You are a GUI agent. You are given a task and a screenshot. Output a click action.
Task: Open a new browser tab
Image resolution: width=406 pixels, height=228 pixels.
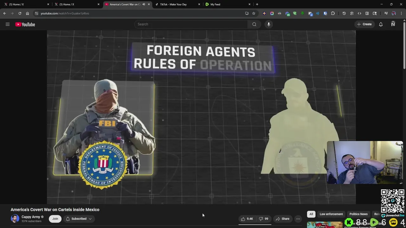(x=257, y=4)
